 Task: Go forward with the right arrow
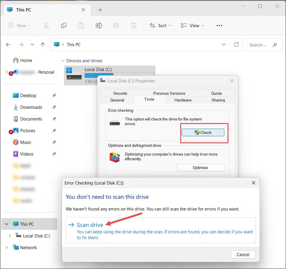tap(21, 45)
